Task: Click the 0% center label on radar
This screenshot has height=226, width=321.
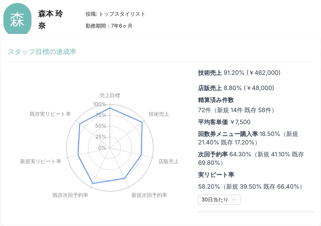Action: (102, 148)
